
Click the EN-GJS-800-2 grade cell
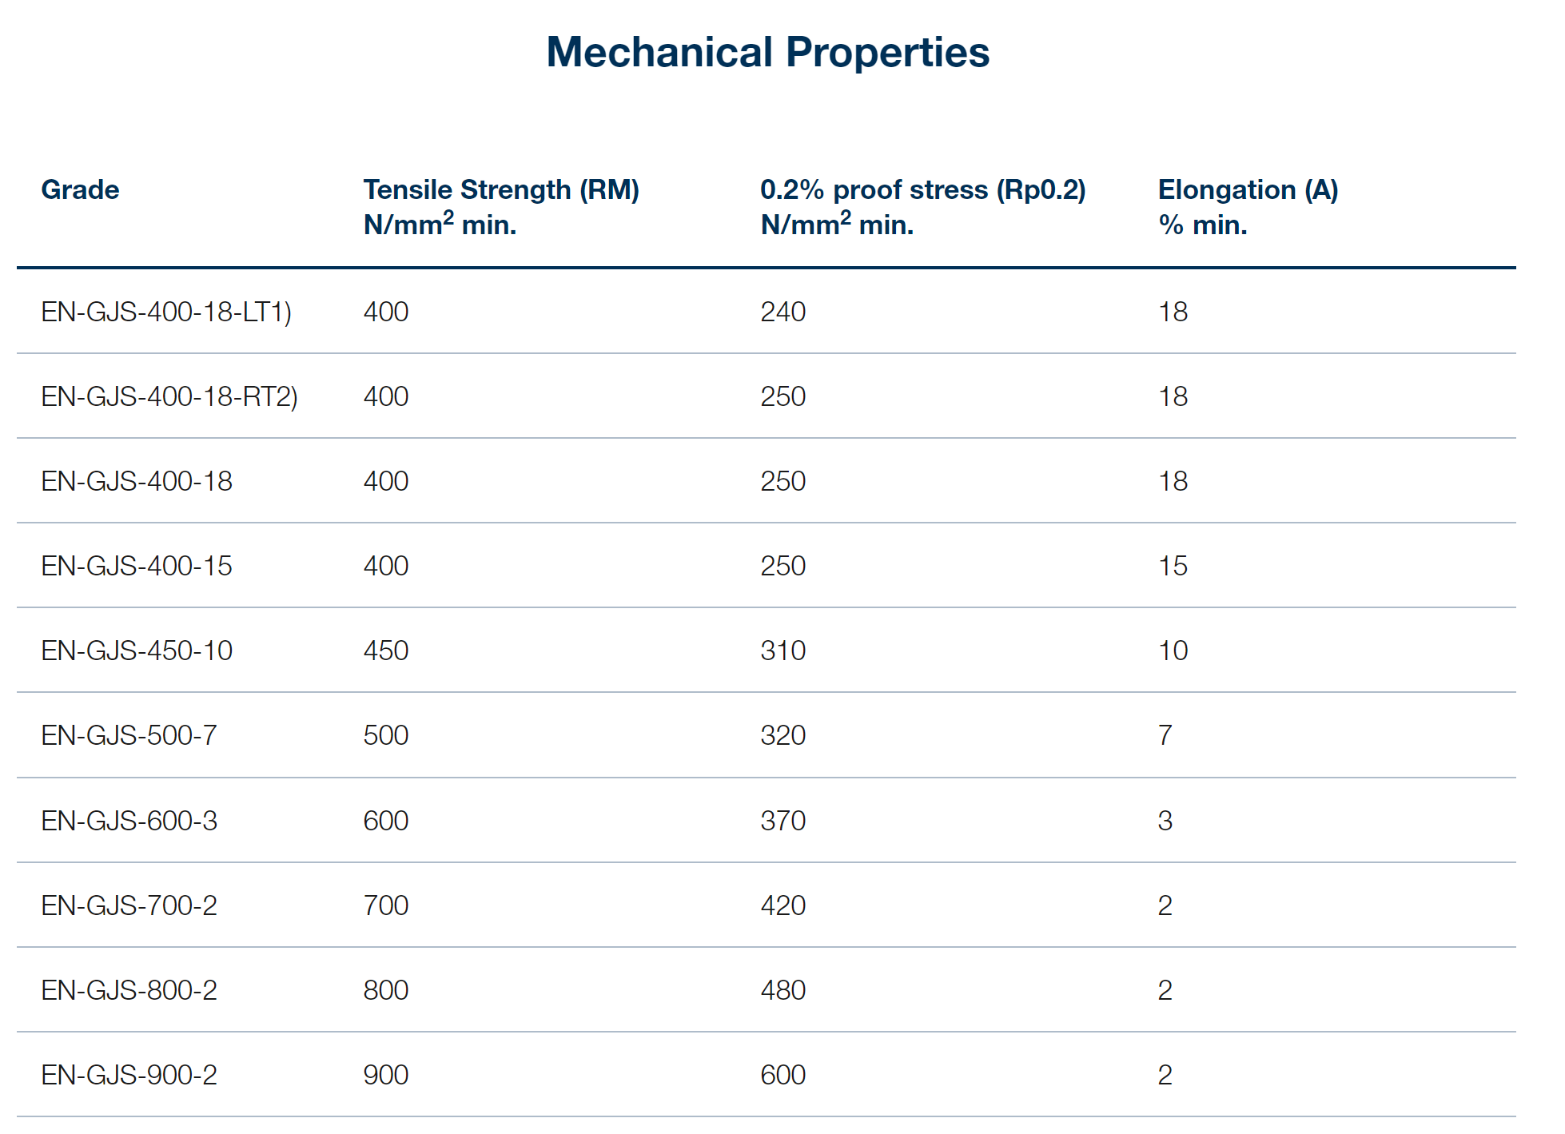(x=129, y=990)
